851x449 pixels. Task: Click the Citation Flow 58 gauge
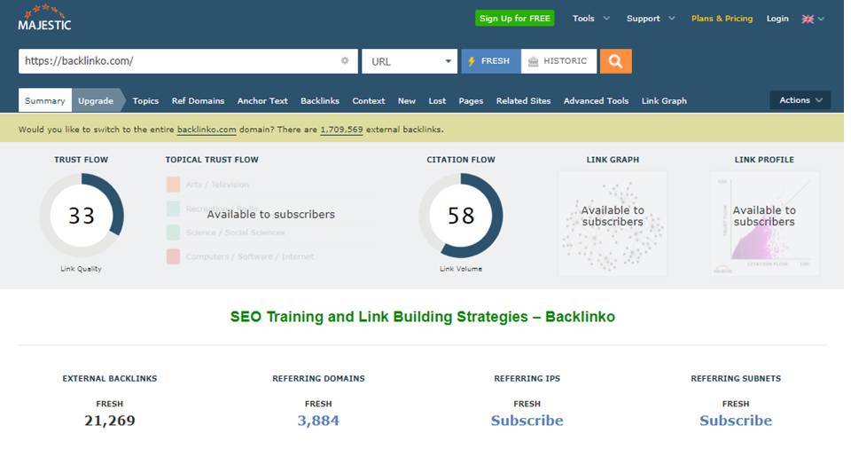click(461, 216)
